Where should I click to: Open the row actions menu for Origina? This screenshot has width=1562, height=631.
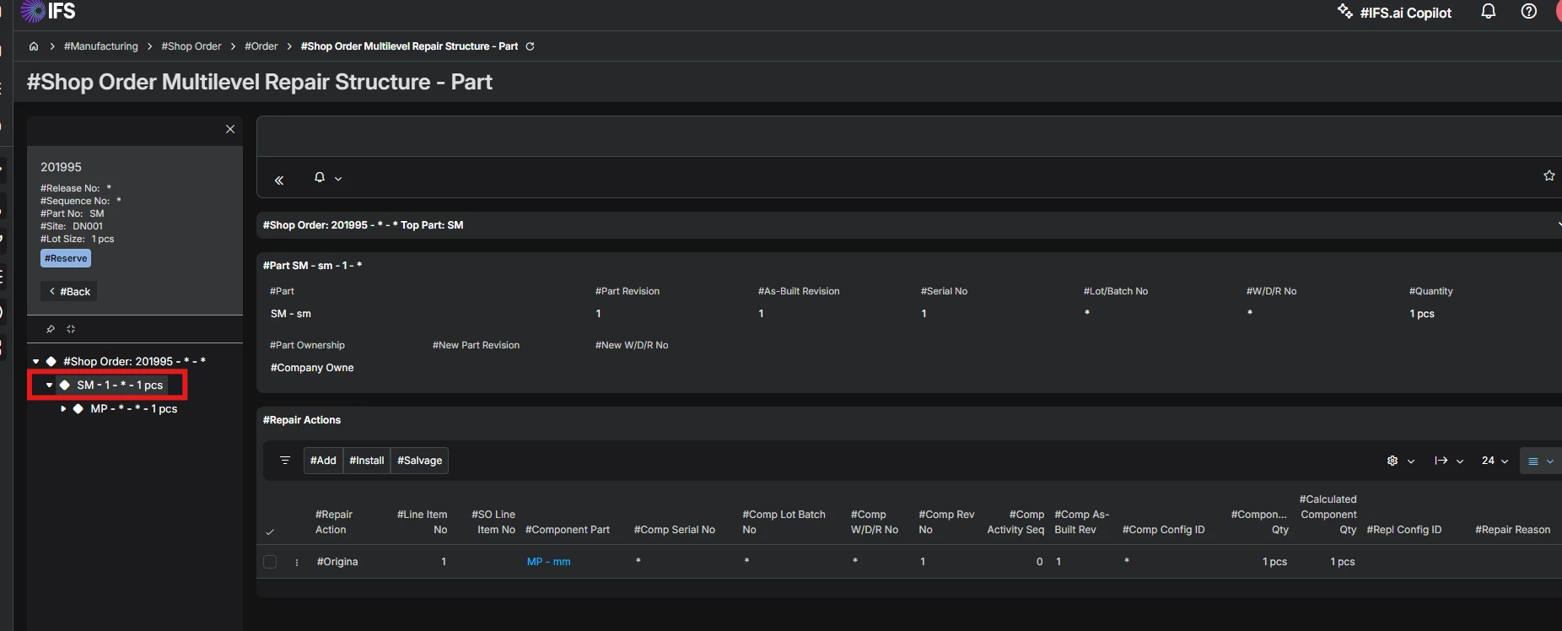pyautogui.click(x=297, y=562)
